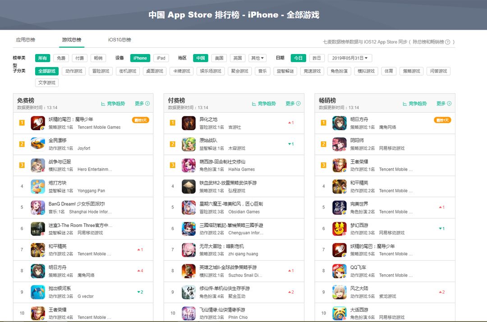Open 战争与征服 game icon

(x=38, y=165)
